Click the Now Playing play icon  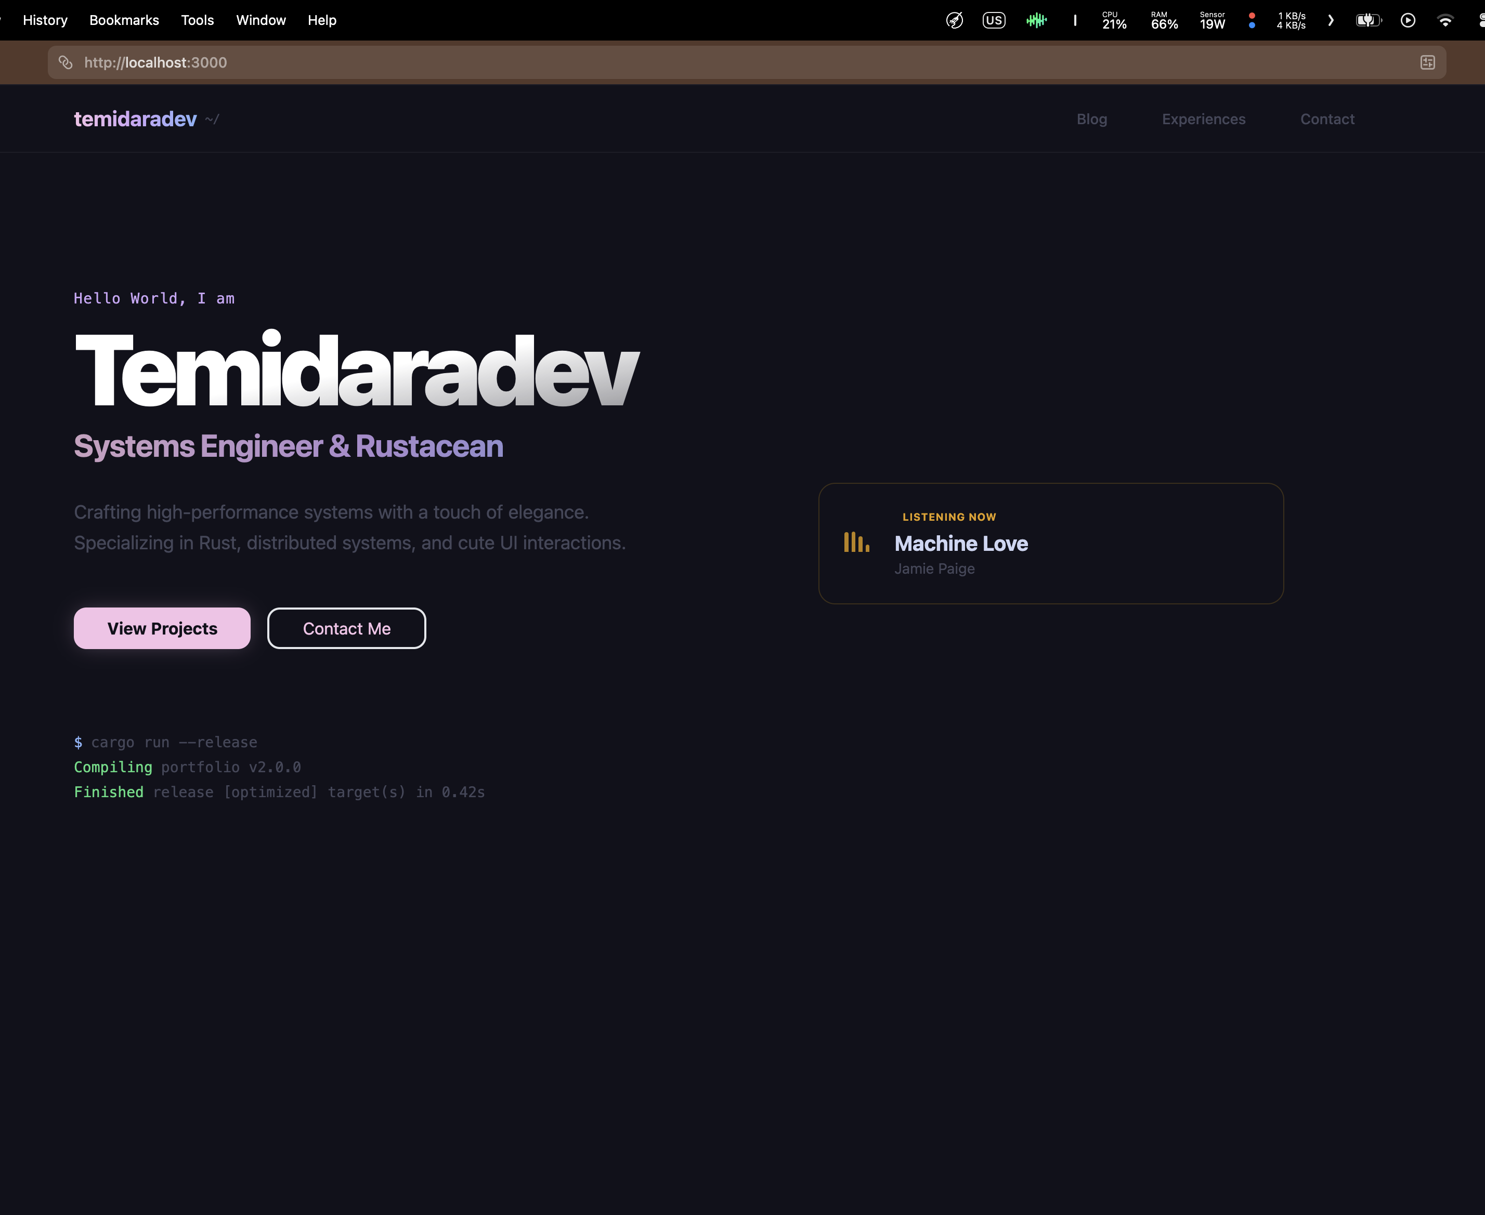click(x=1408, y=20)
